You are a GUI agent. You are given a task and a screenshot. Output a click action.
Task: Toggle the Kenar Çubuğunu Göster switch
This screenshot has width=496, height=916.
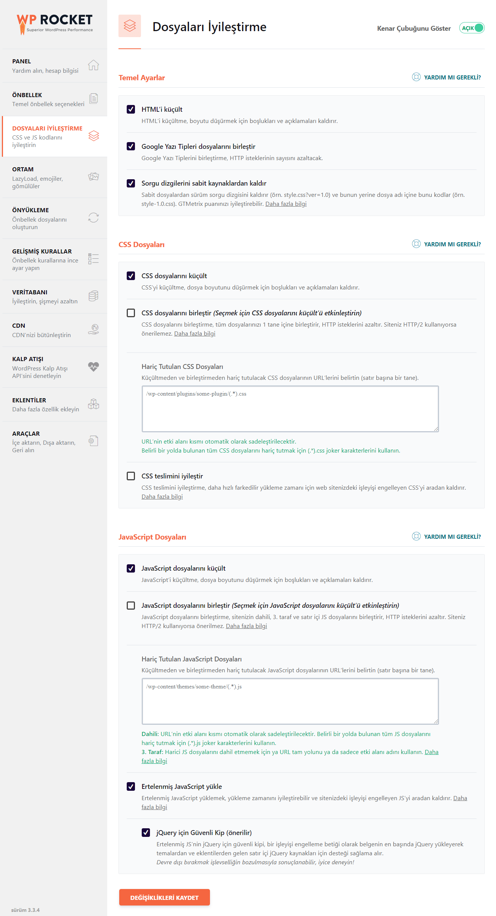coord(472,28)
